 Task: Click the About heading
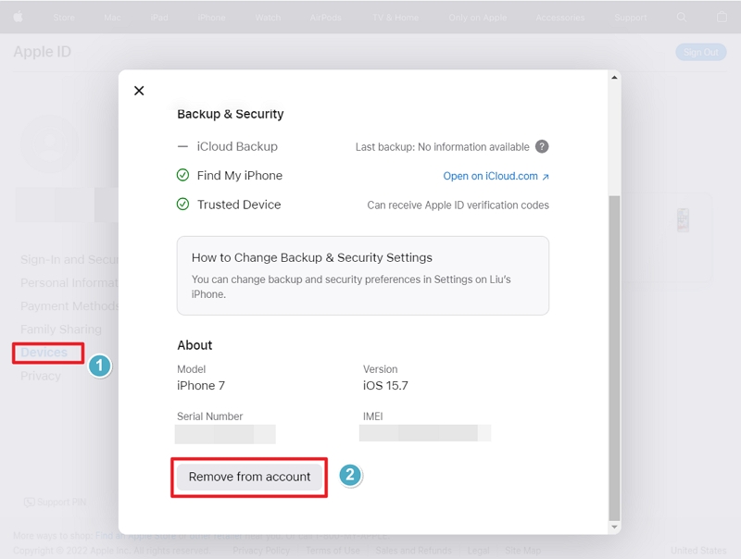tap(195, 345)
